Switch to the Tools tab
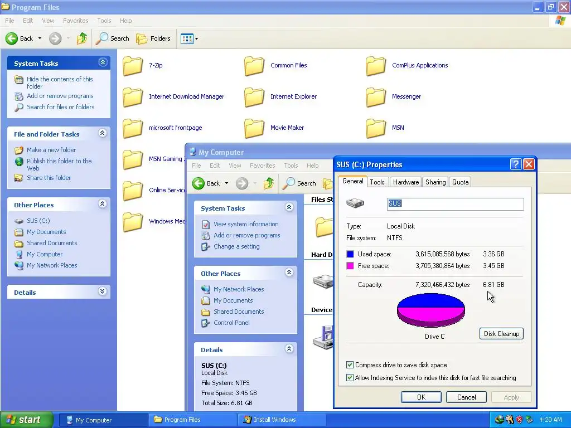Screen dimensions: 571x428 point(378,182)
